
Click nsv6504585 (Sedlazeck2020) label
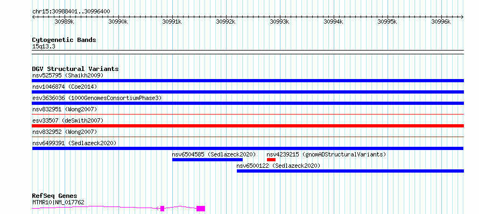pyautogui.click(x=214, y=154)
